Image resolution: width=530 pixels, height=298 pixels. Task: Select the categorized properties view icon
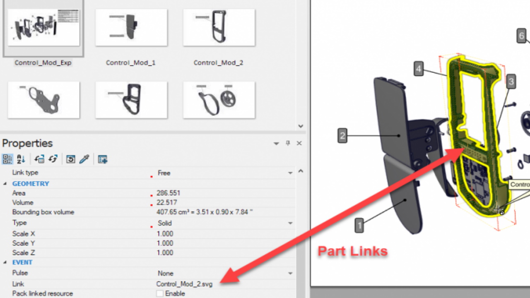(7, 159)
